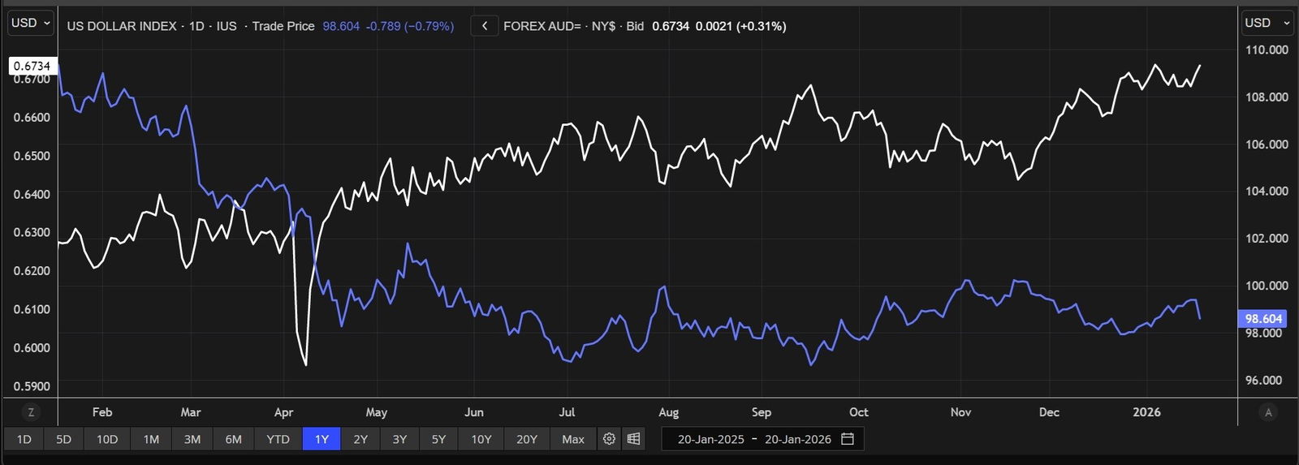Click the start date 20-Jan-2025 field
1299x465 pixels.
click(x=710, y=439)
